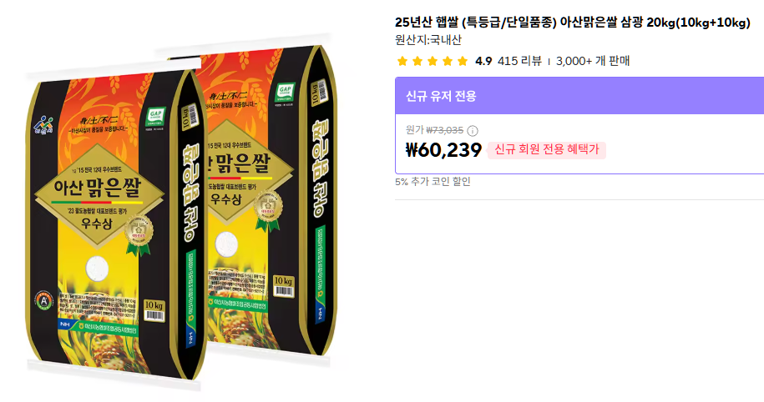Click the 10 kg barcode label on the front bag
Viewport: 764px width, 402px height.
154,310
